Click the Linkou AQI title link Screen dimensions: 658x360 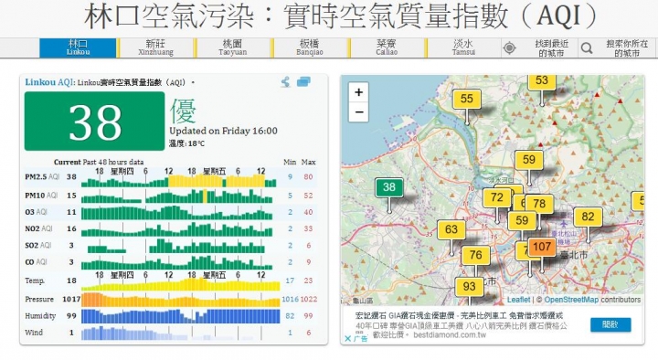[49, 82]
